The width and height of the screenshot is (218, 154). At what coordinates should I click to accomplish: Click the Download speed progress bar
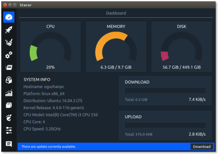point(165,91)
